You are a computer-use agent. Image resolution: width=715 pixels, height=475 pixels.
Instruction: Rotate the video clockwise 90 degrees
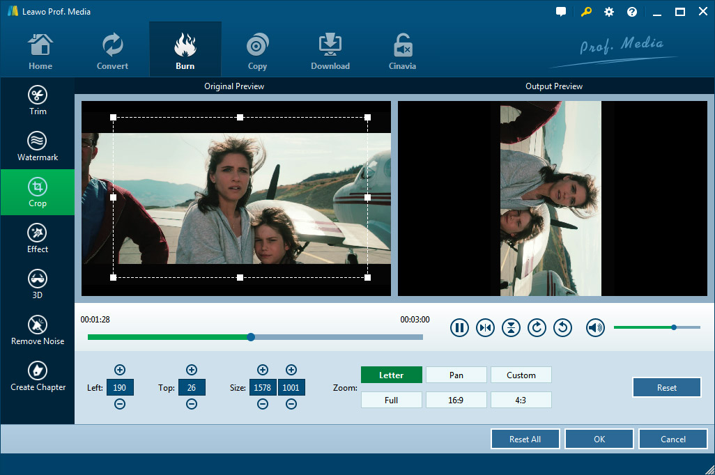pyautogui.click(x=537, y=327)
